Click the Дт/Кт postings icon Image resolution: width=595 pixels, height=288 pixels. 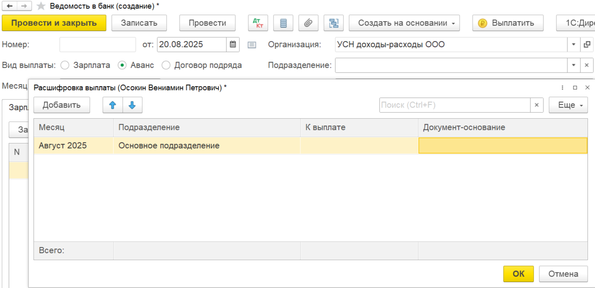click(258, 23)
